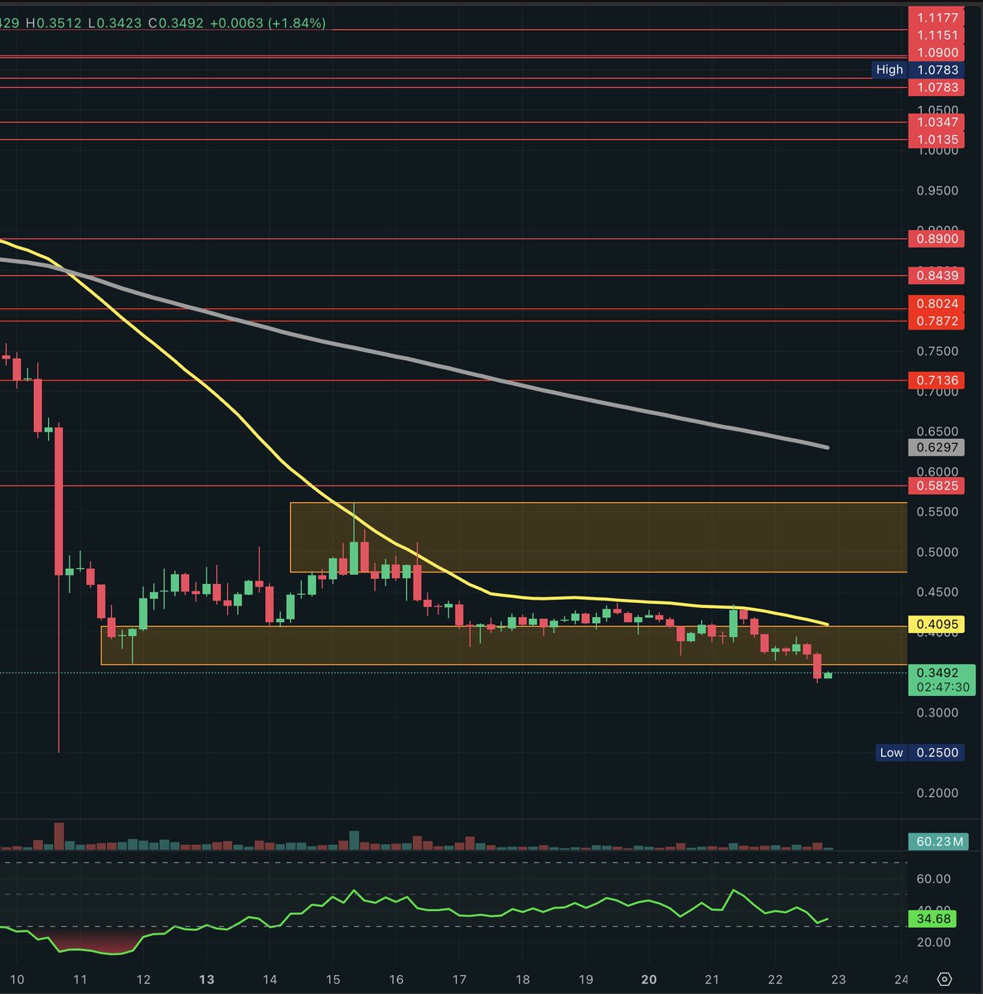Click the 0.8900 red price label

point(937,239)
